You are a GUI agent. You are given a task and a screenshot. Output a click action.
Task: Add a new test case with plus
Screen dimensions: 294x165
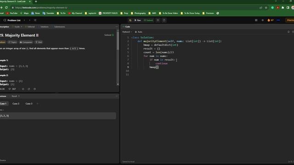click(37, 104)
